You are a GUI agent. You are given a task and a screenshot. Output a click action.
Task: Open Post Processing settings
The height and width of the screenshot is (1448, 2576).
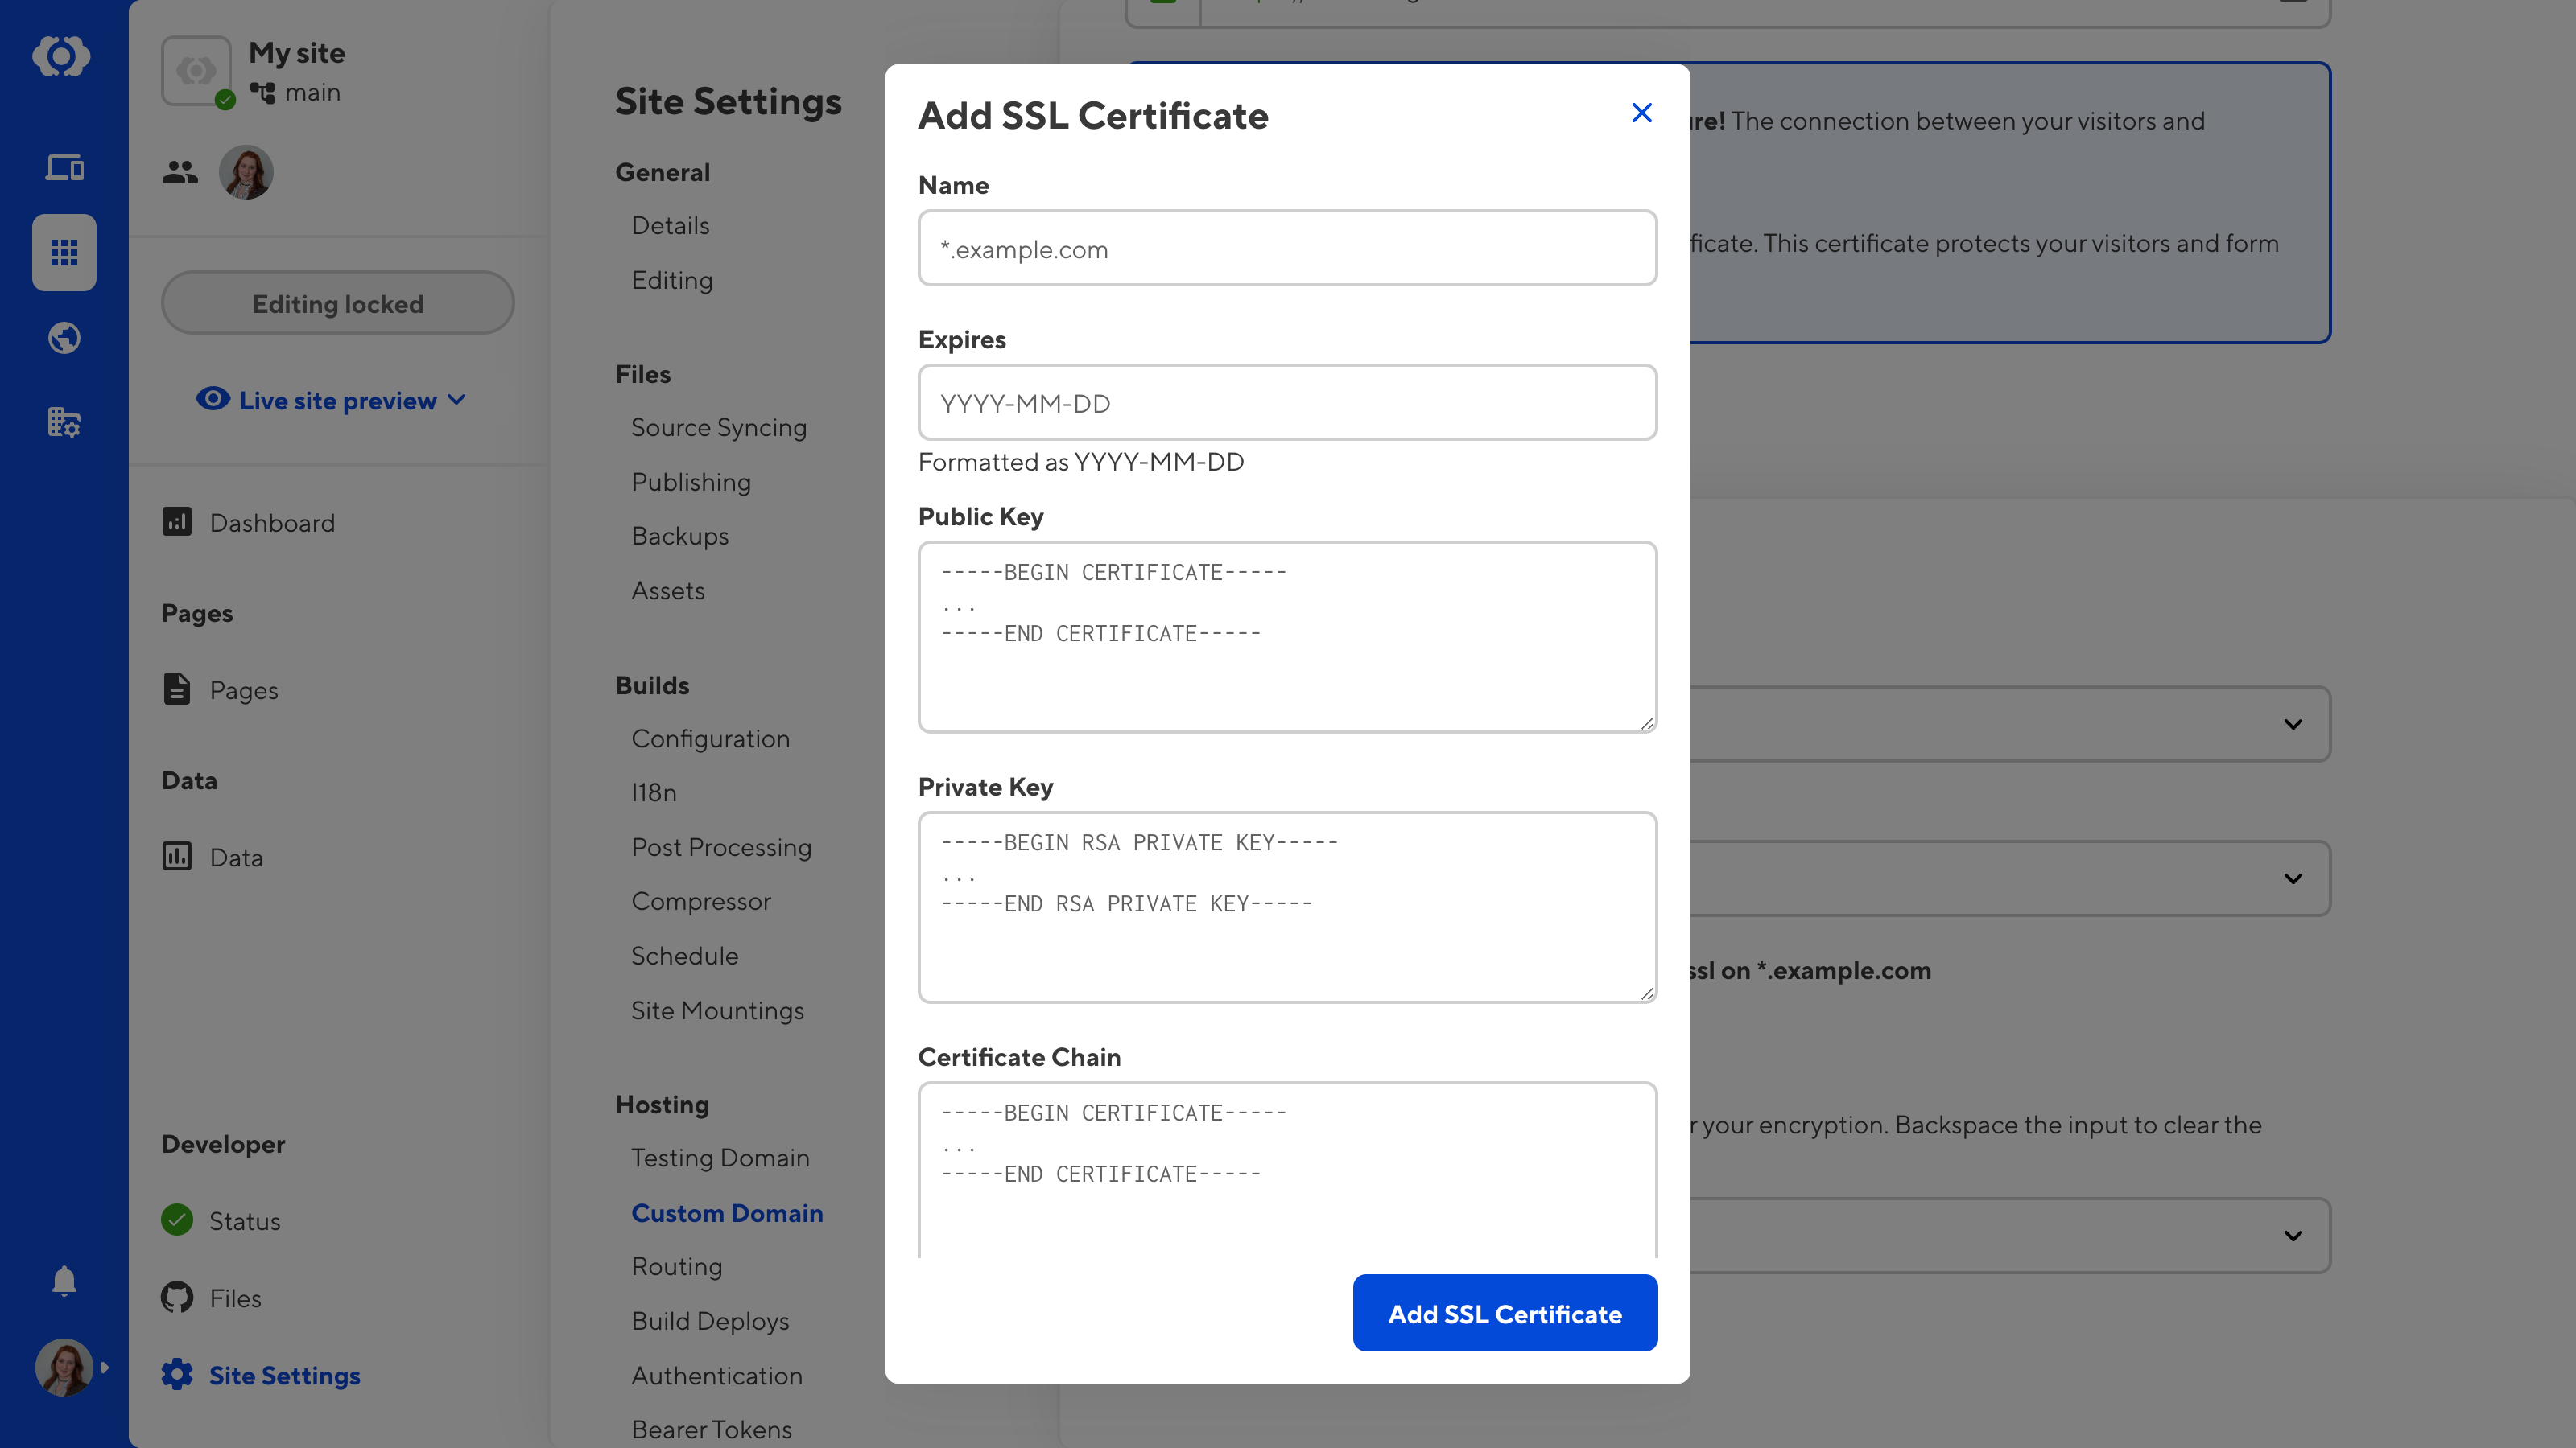pos(721,847)
